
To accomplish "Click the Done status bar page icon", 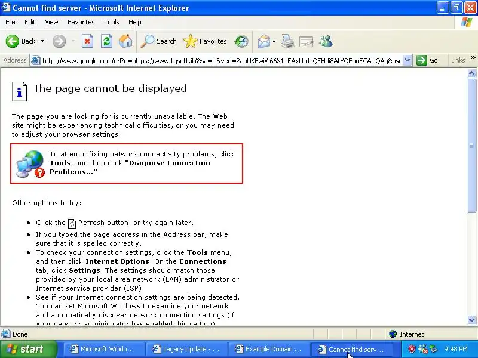I will click(x=6, y=334).
